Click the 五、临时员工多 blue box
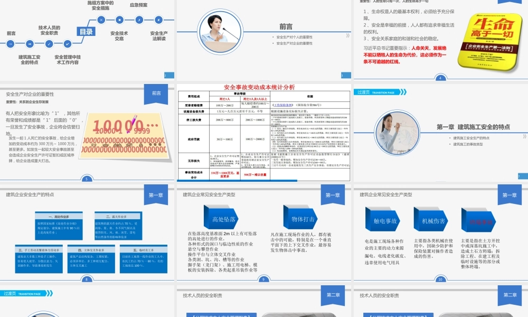This screenshot has height=317, width=528. pos(144,259)
